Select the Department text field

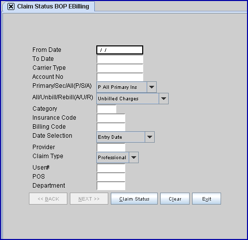111,186
